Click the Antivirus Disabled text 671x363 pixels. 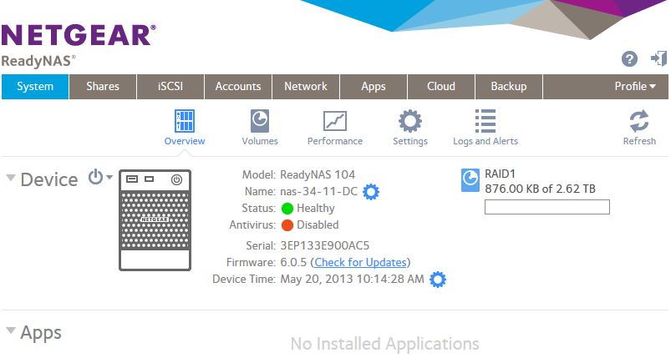click(x=318, y=225)
